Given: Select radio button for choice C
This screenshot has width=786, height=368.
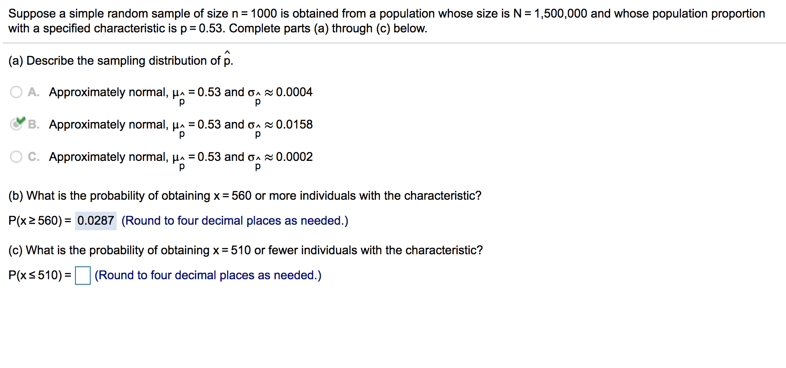Looking at the screenshot, I should 15,157.
